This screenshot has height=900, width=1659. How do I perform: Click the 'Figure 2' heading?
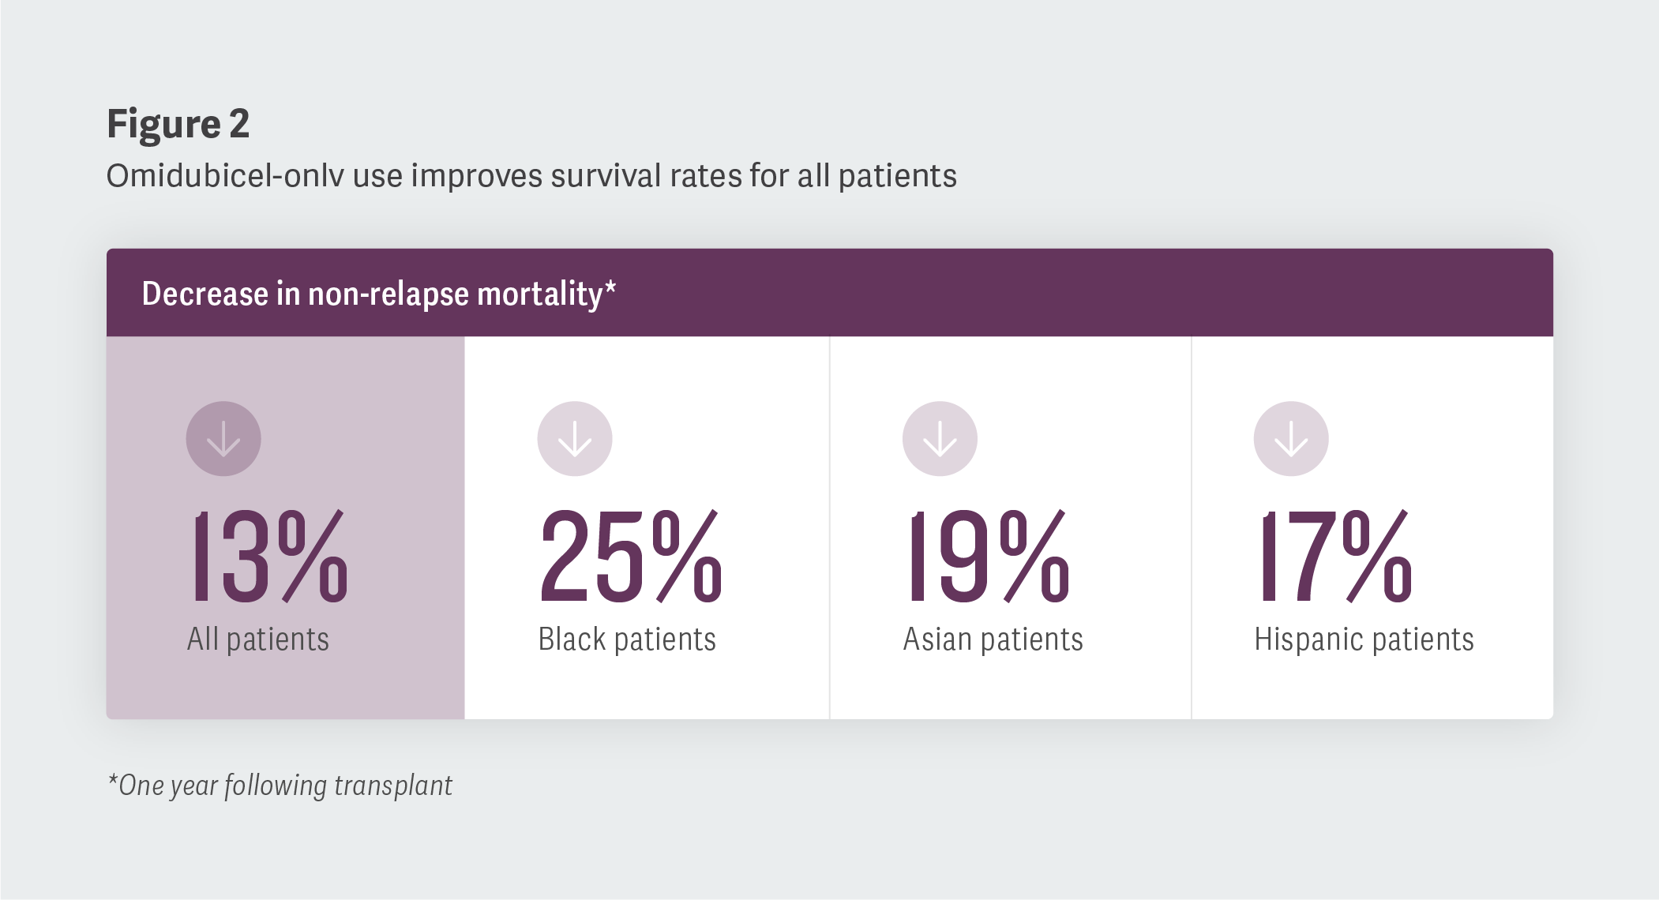[x=178, y=124]
